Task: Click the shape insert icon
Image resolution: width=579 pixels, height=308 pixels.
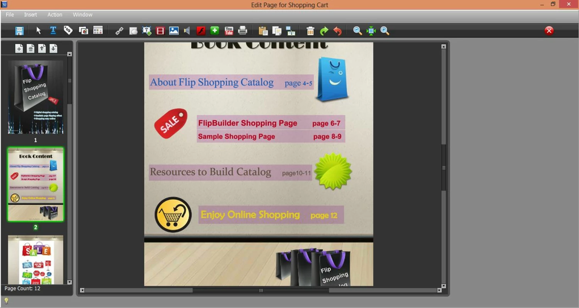Action: pyautogui.click(x=133, y=31)
